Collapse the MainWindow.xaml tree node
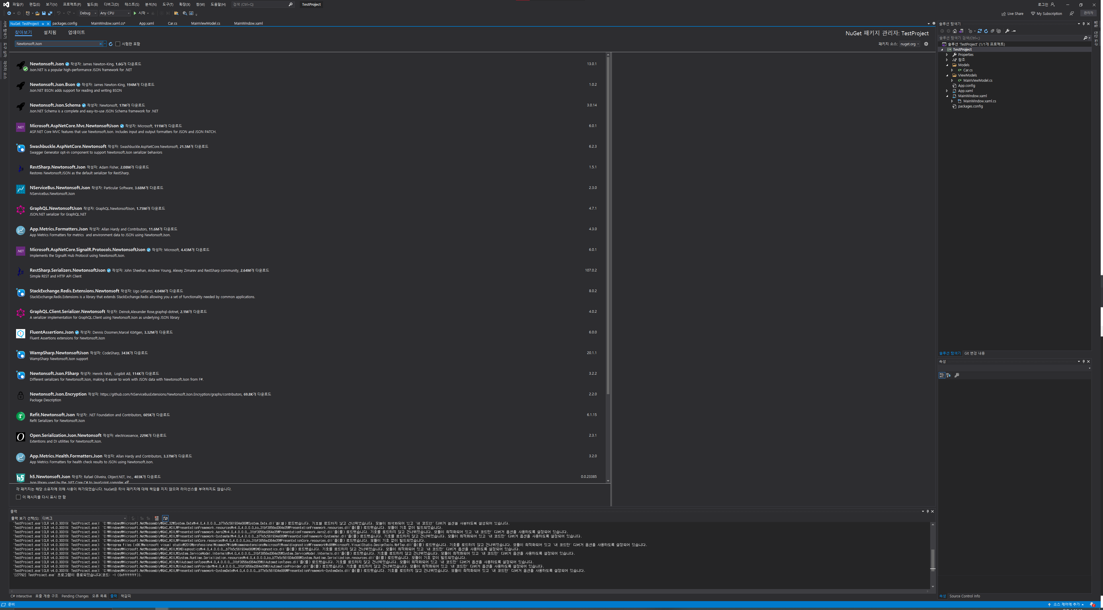This screenshot has width=1103, height=610. click(947, 96)
